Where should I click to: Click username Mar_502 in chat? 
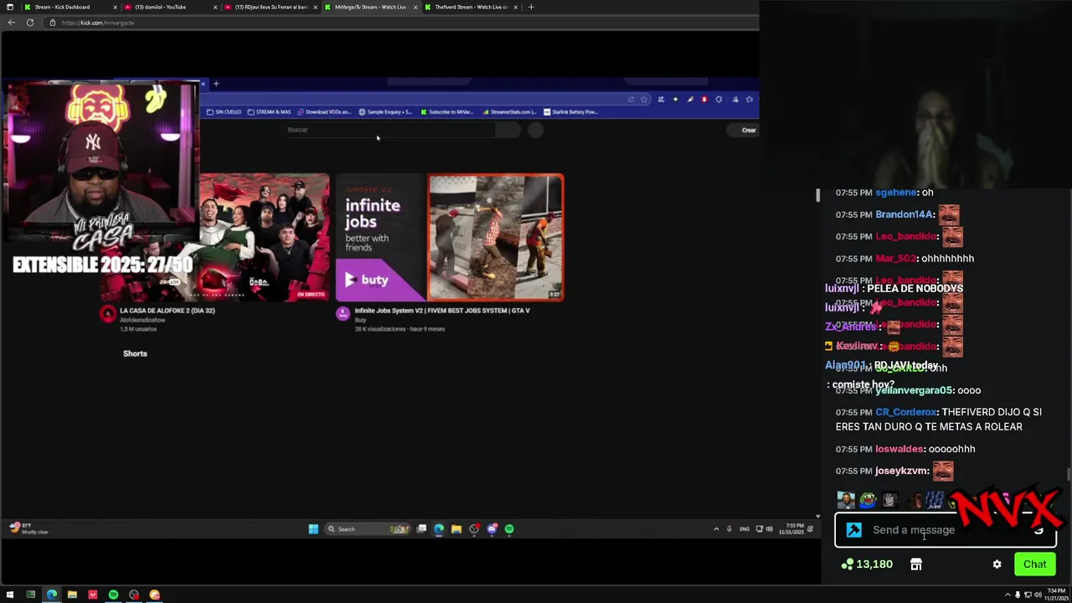coord(895,259)
